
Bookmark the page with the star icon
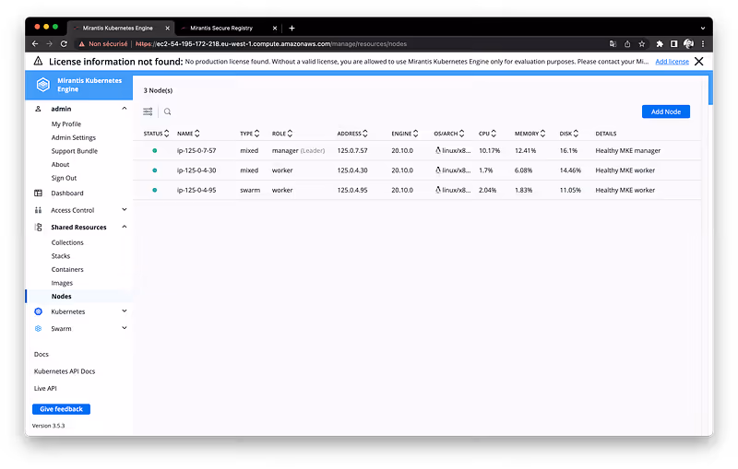[x=642, y=43]
